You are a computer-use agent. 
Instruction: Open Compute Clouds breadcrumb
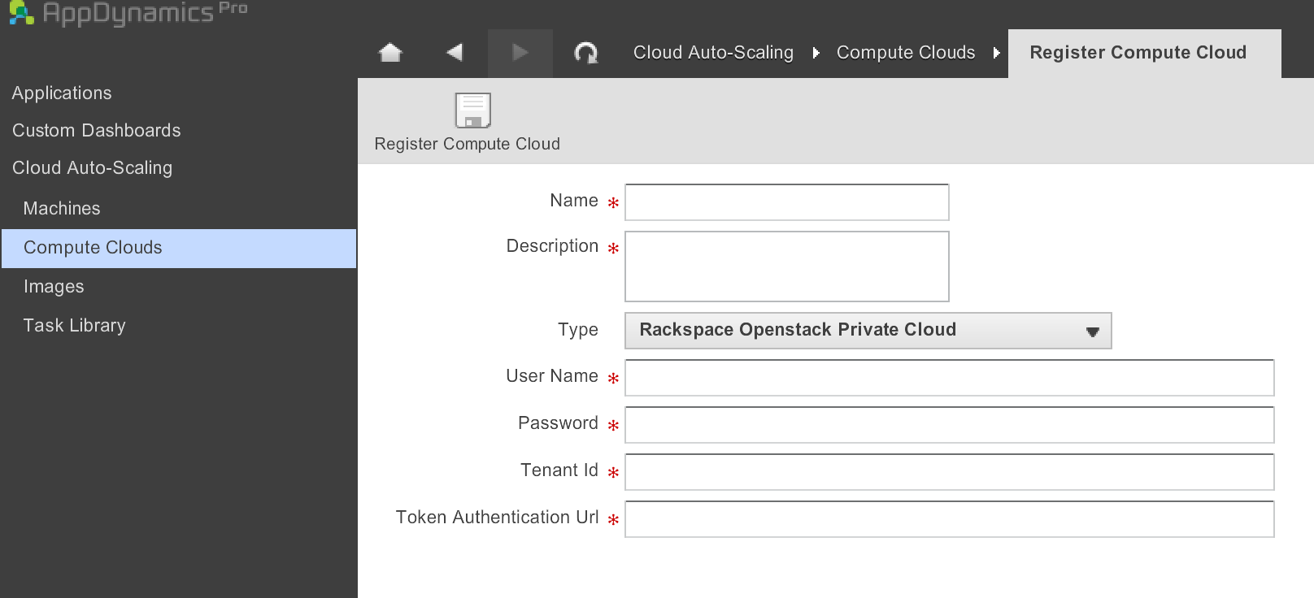906,53
